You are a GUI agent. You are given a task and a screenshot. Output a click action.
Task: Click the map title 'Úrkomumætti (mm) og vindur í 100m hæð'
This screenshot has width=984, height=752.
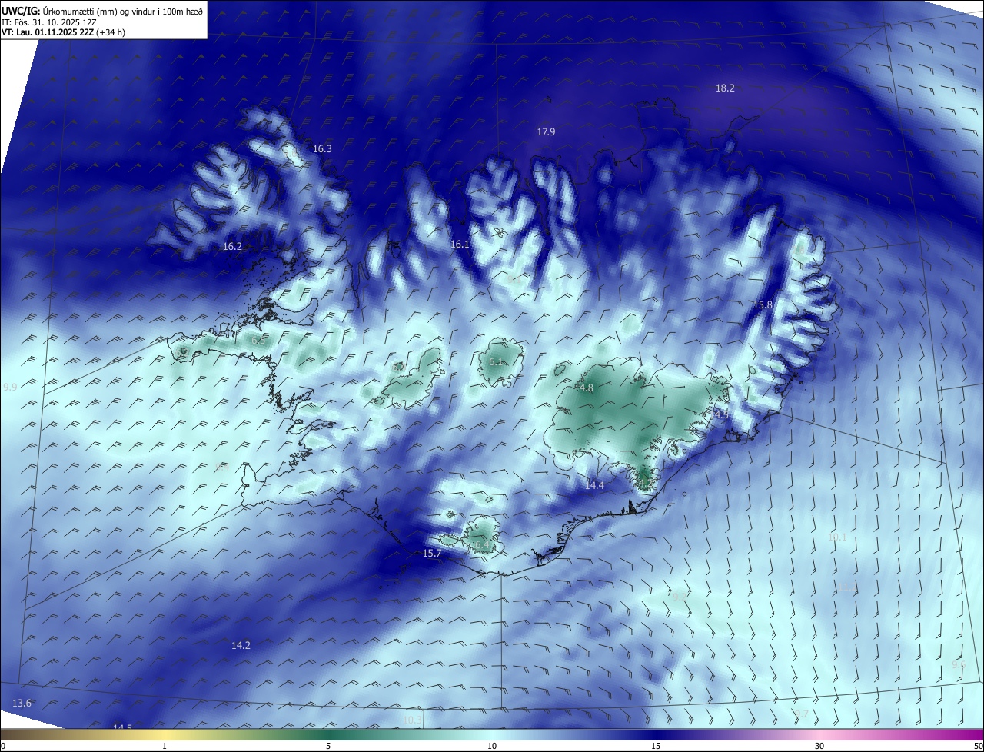[x=123, y=11]
